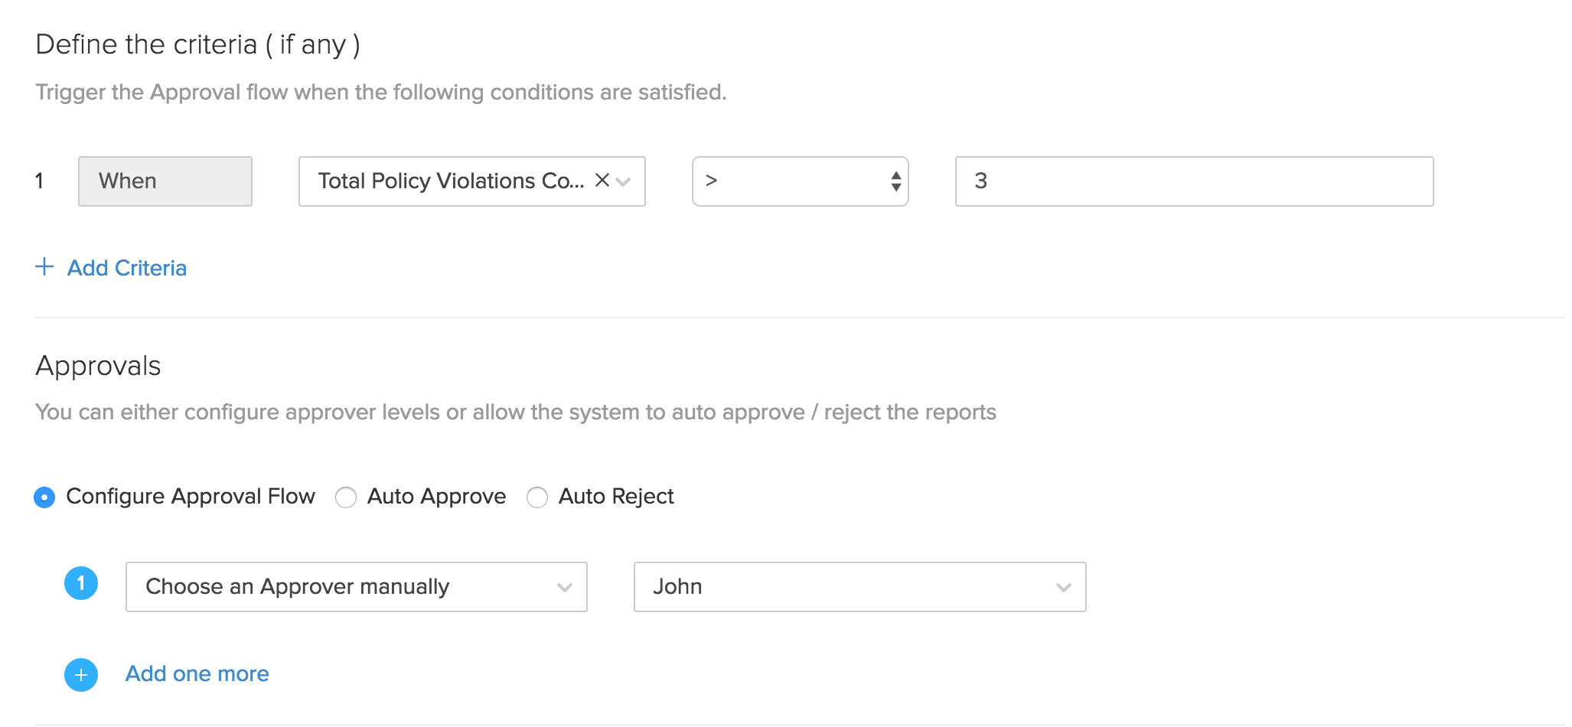Click the blue level 1 approver badge
Screen dimensions: 1572x727
tap(81, 584)
